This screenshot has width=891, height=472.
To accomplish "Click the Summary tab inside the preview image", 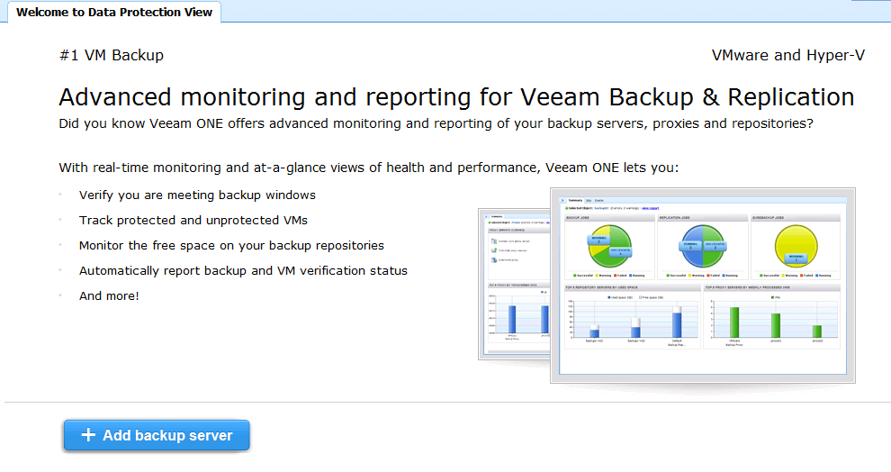I will [x=575, y=200].
